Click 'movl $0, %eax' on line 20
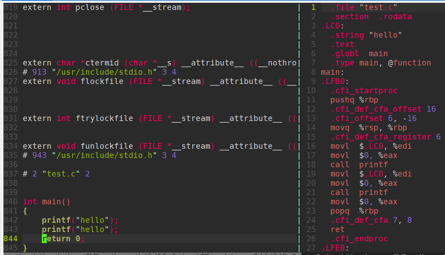Image resolution: width=445 pixels, height=255 pixels. tap(364, 183)
